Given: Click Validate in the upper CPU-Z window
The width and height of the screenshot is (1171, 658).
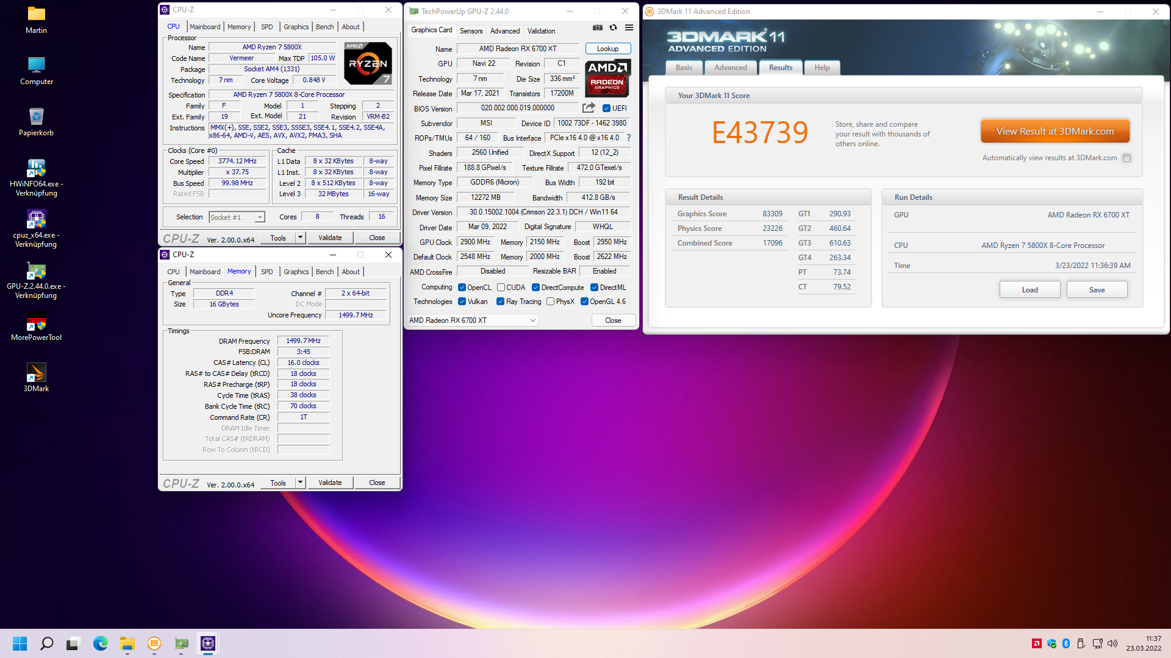Looking at the screenshot, I should (330, 238).
